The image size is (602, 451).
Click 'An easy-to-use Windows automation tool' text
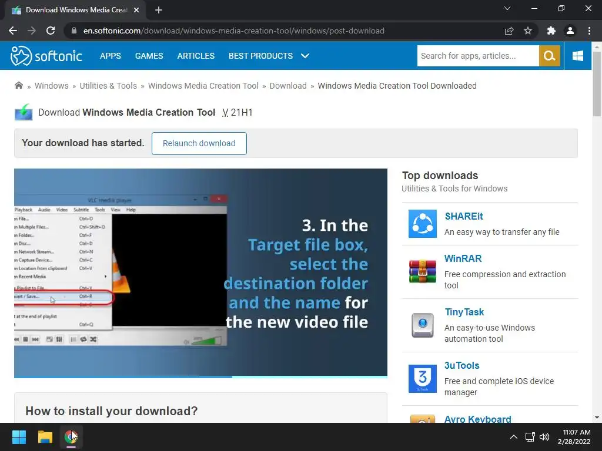coord(490,333)
